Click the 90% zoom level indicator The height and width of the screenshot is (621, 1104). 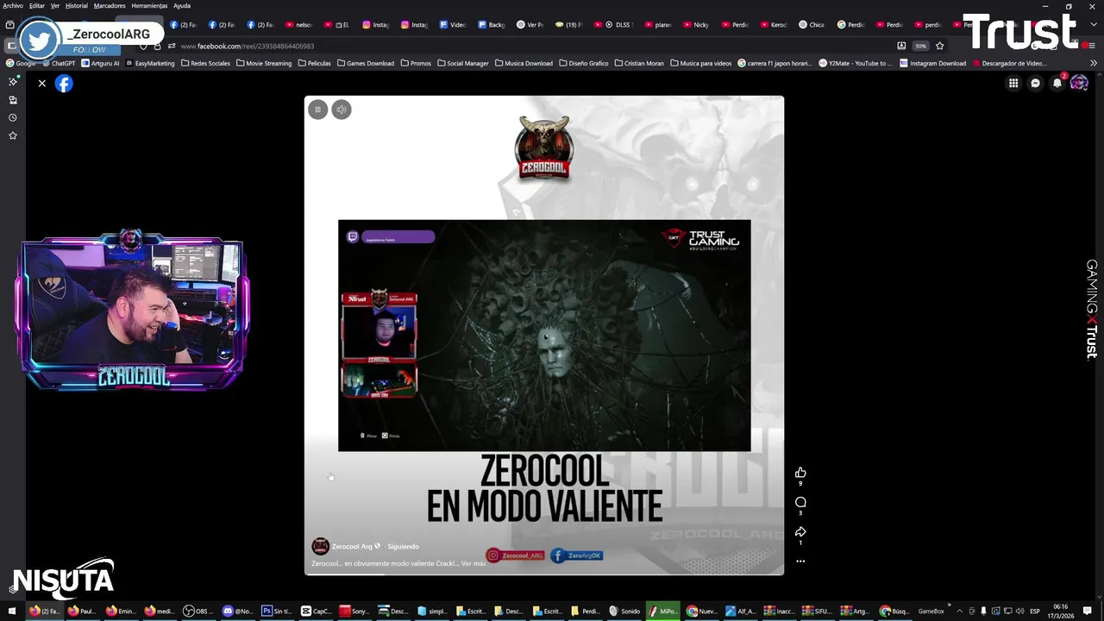point(921,46)
